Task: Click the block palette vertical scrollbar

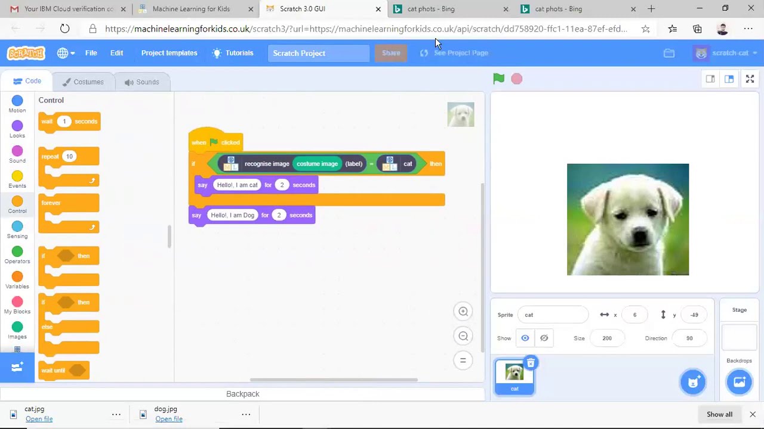Action: [x=169, y=237]
